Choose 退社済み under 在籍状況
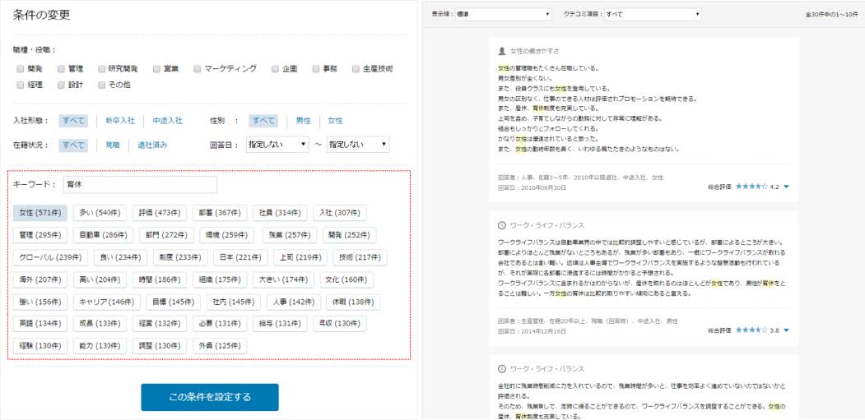 click(152, 145)
